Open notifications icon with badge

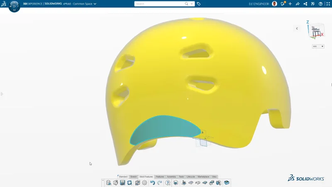click(x=283, y=4)
